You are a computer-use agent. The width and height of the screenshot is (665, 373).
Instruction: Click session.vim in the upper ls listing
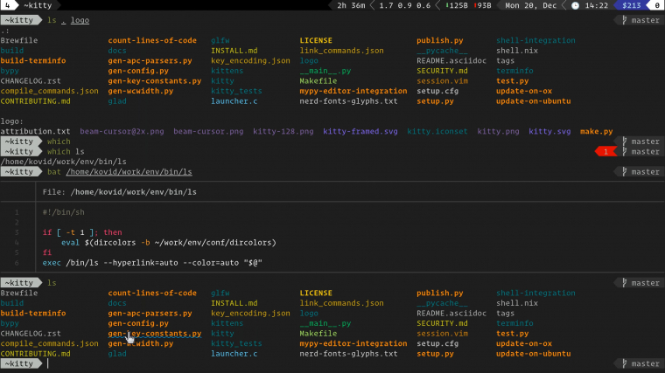point(442,81)
